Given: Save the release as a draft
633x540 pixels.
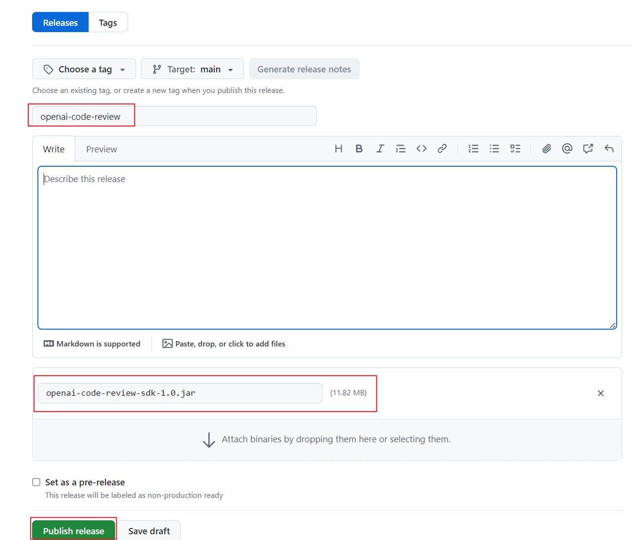Looking at the screenshot, I should click(149, 531).
